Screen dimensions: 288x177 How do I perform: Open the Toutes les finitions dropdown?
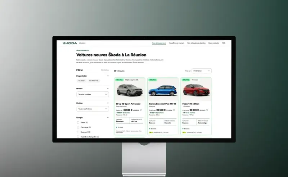93,109
